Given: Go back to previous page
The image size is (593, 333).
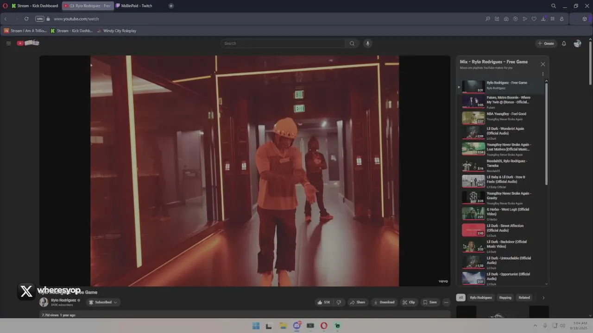Looking at the screenshot, I should point(6,19).
